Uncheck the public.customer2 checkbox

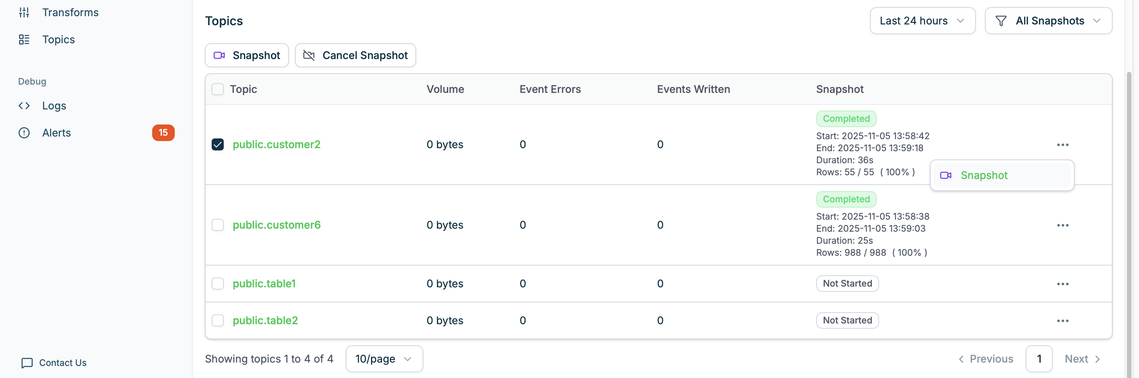pos(218,144)
